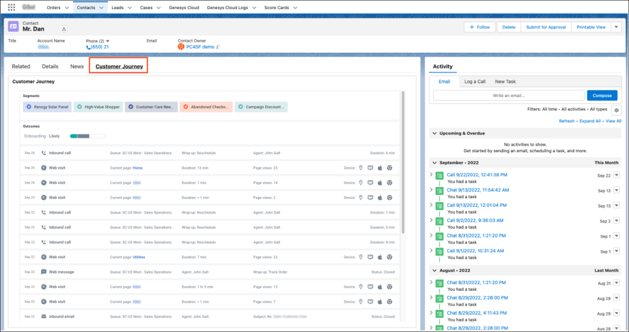The width and height of the screenshot is (629, 332).
Task: Click the task icon for Call 9/22/2022
Action: tap(440, 176)
